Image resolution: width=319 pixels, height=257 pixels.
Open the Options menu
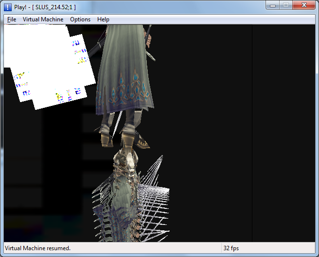(80, 19)
